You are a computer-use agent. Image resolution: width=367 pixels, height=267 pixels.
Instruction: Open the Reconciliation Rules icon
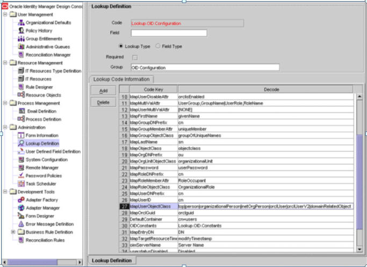tap(21, 240)
